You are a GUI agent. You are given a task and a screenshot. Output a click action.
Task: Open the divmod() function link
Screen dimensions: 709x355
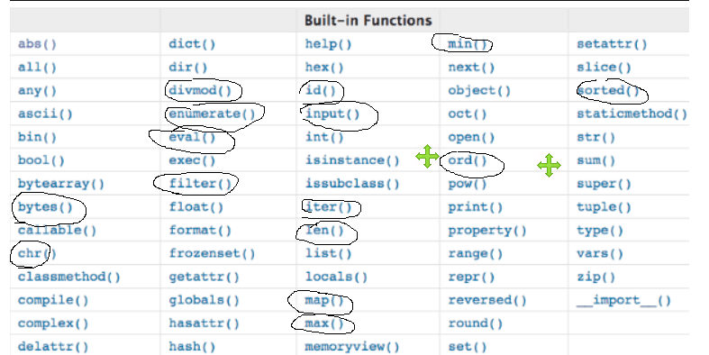200,90
